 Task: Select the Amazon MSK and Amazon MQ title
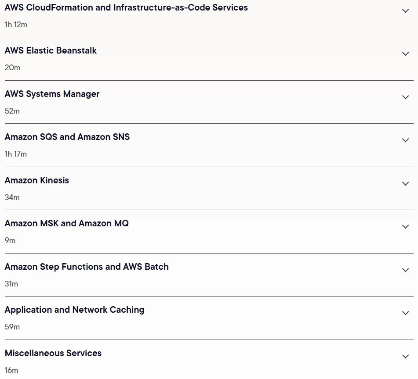click(67, 223)
